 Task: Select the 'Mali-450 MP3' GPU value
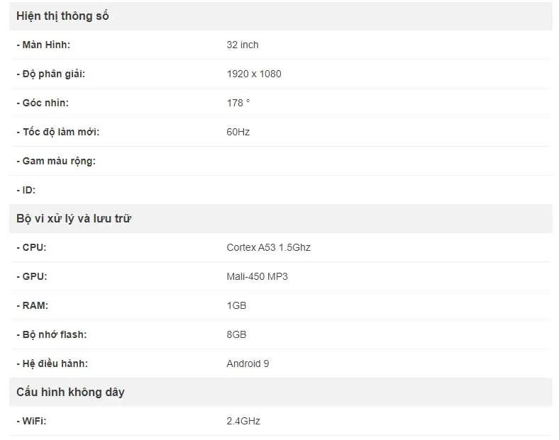257,276
